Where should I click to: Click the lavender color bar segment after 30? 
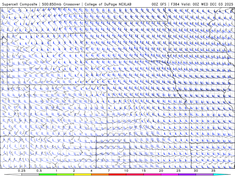pyautogui.click(x=204, y=175)
